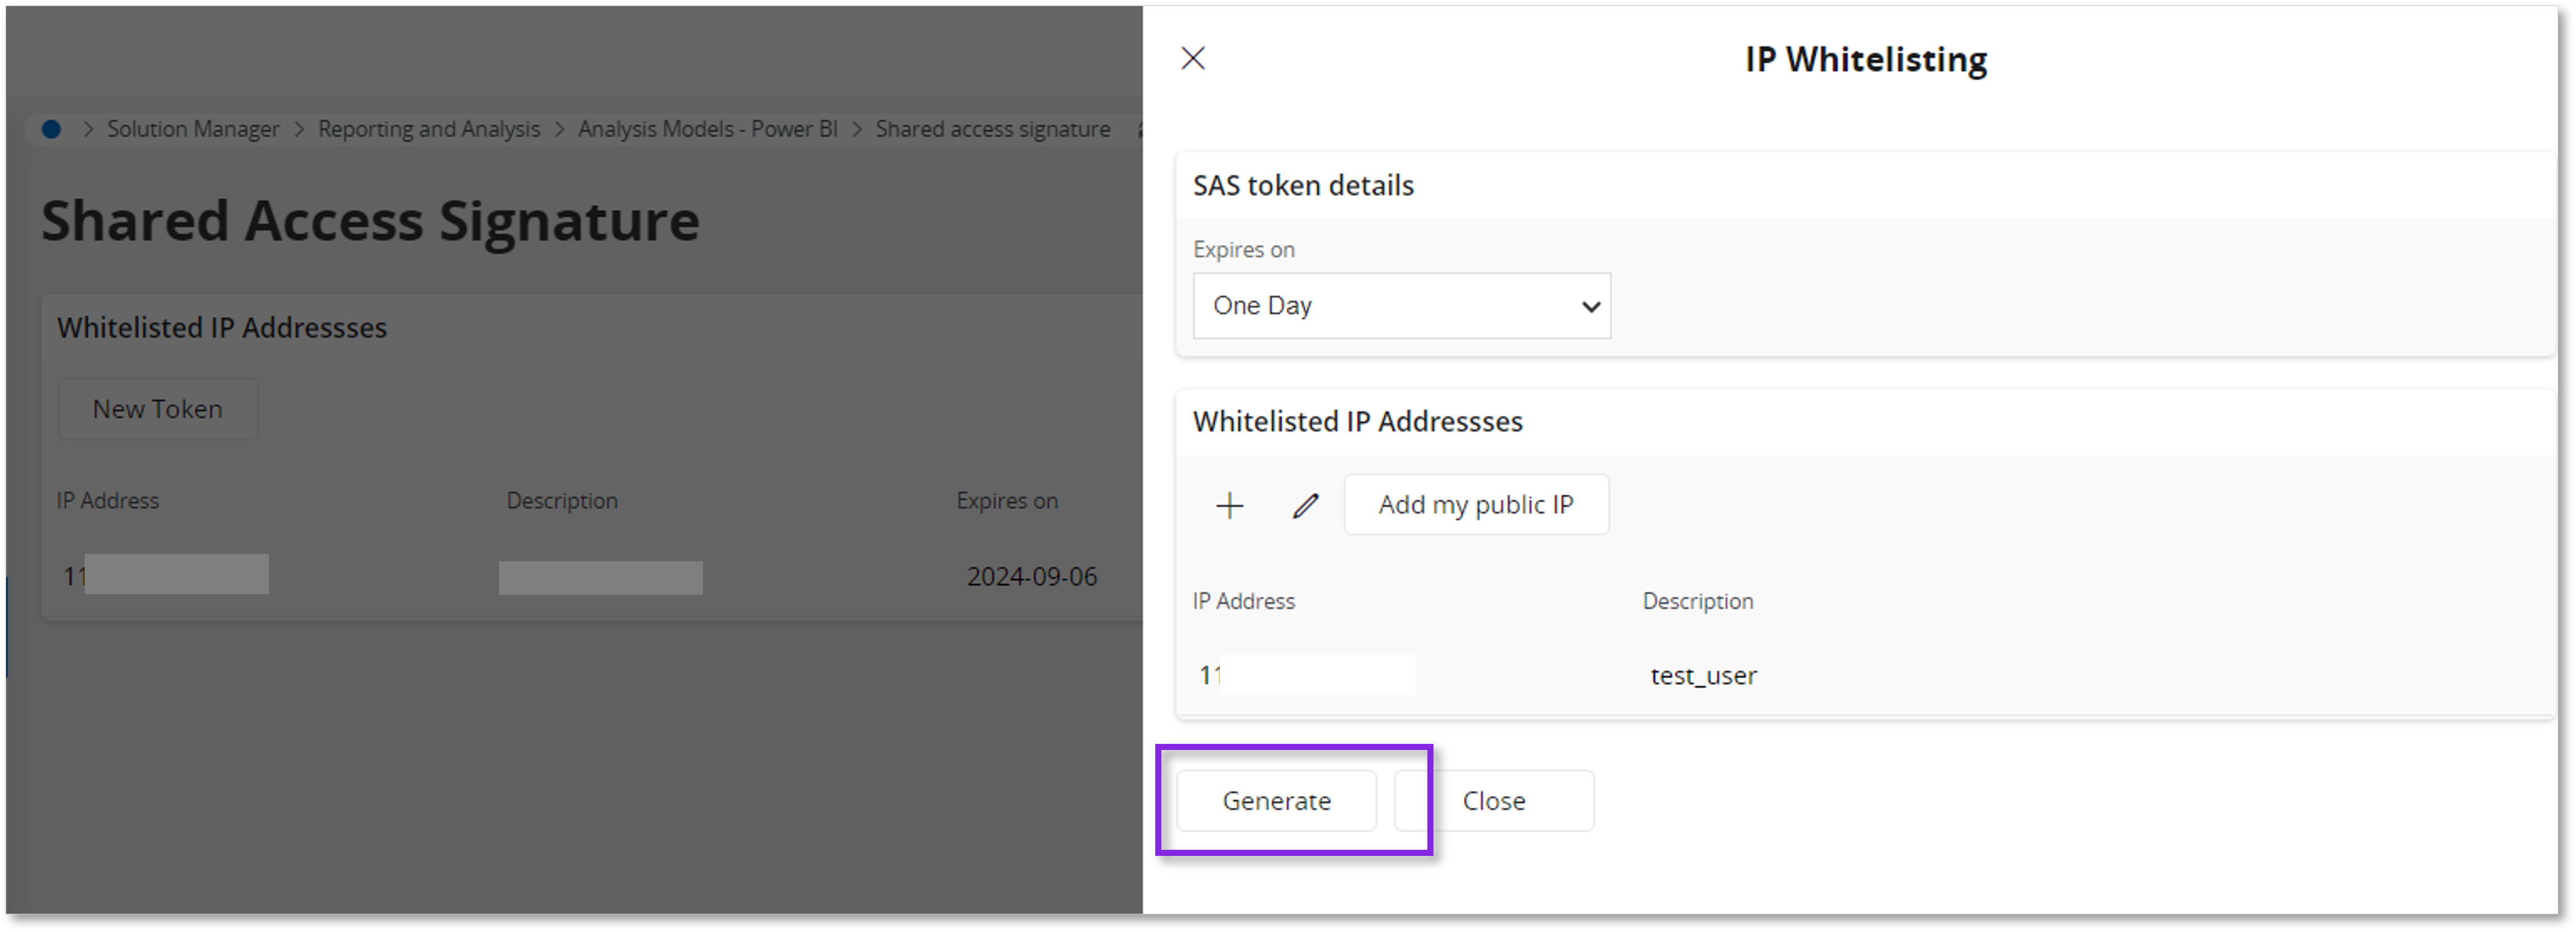Click the Close button

[1494, 800]
